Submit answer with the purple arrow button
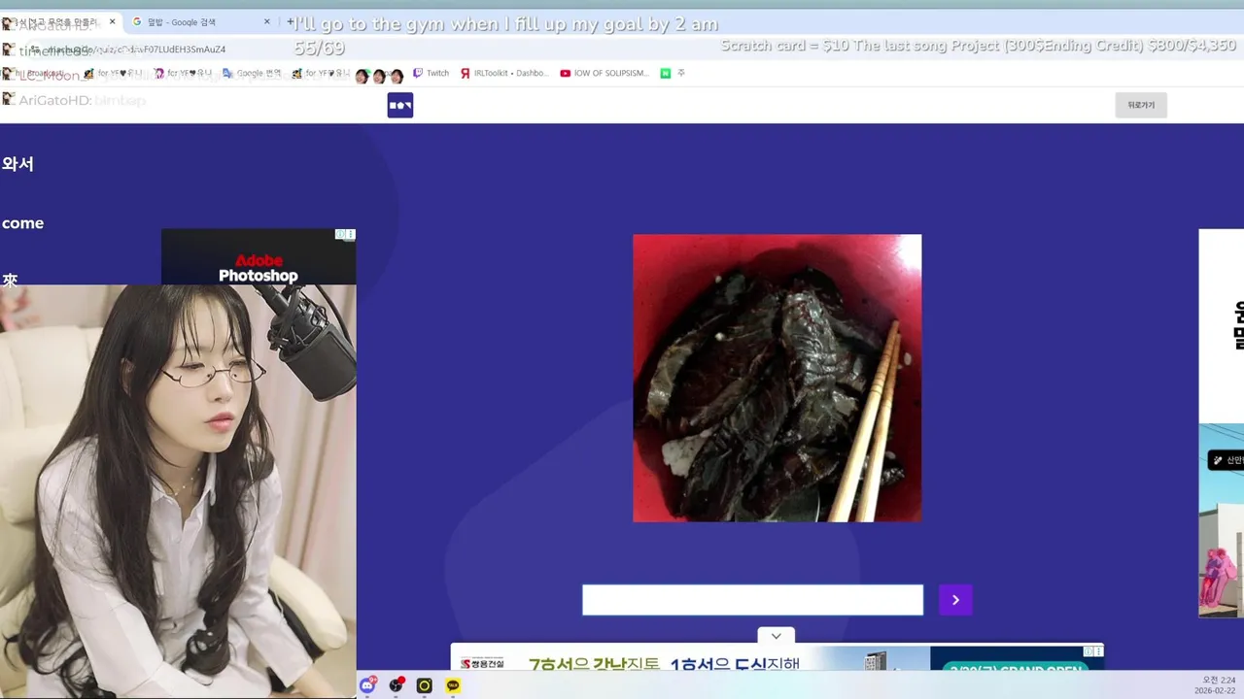Image resolution: width=1244 pixels, height=699 pixels. point(955,600)
